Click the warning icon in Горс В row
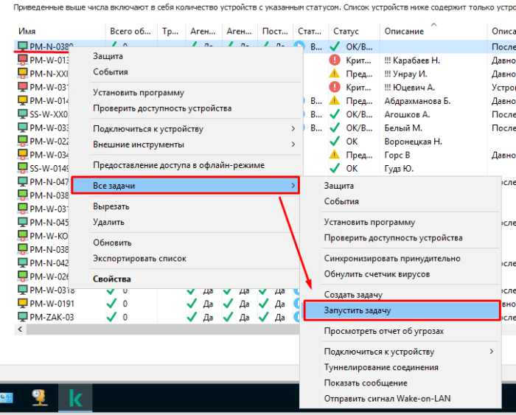 click(335, 154)
